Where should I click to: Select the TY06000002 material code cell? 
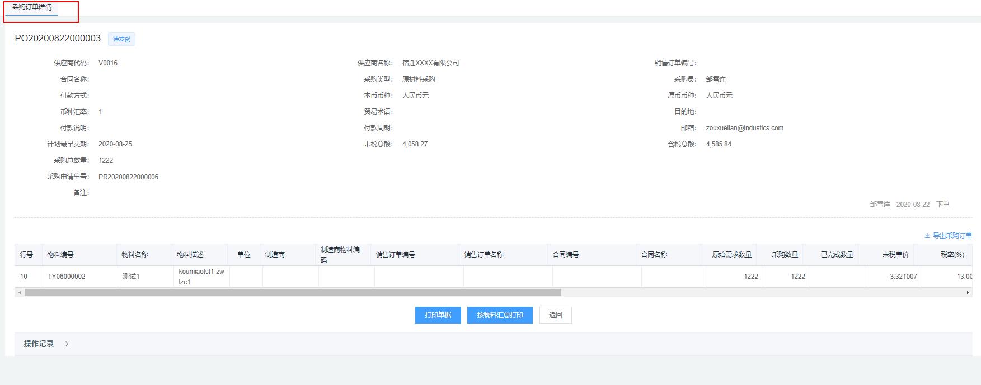[67, 277]
